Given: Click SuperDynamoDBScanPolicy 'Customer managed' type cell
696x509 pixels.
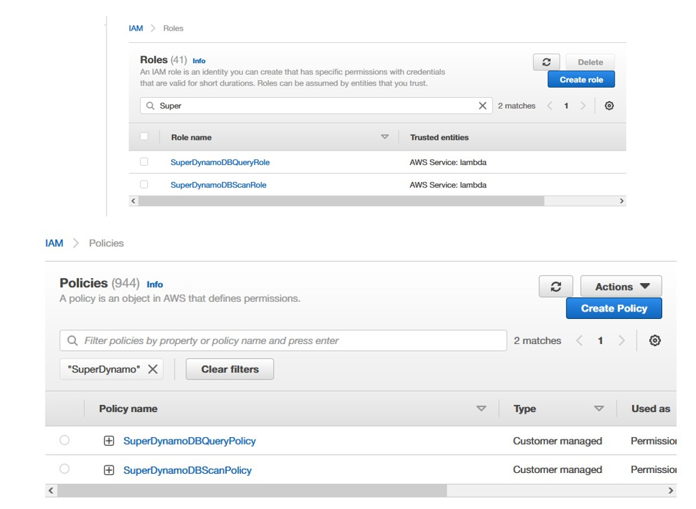Looking at the screenshot, I should tap(557, 470).
